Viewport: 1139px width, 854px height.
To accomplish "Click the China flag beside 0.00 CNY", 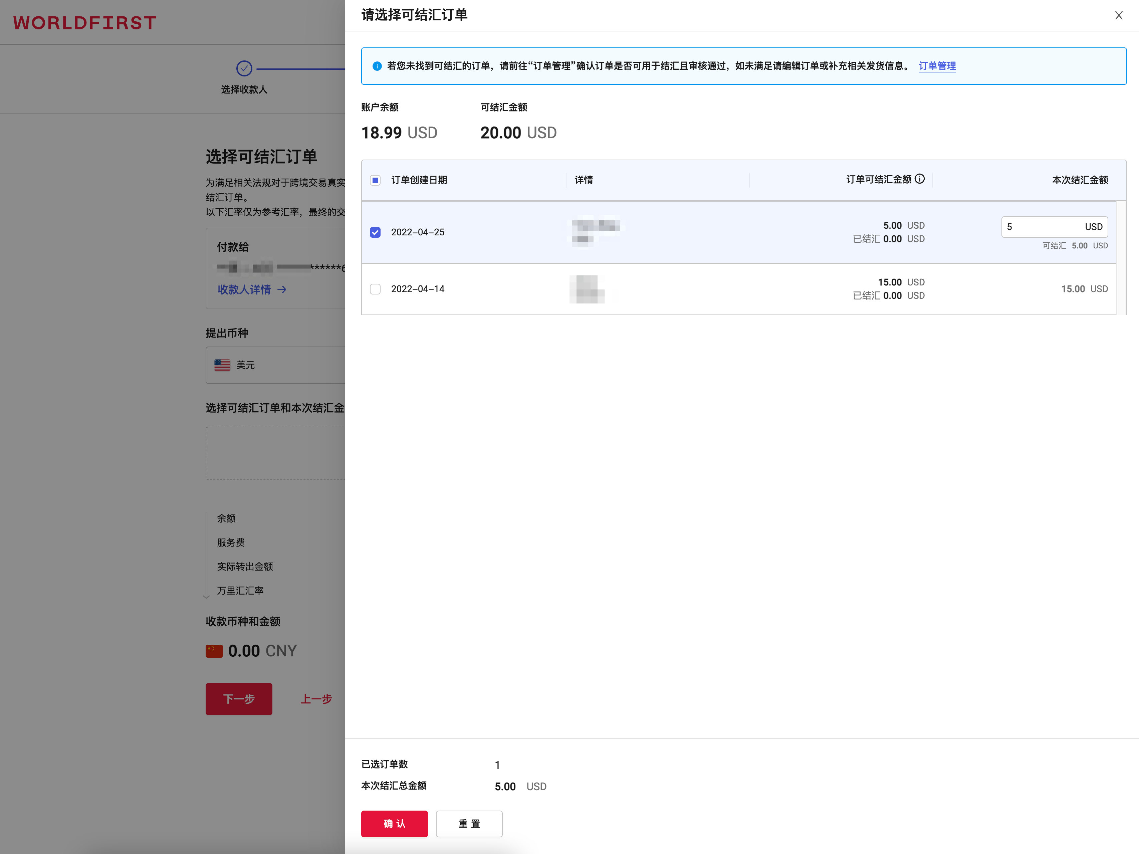I will [x=214, y=651].
